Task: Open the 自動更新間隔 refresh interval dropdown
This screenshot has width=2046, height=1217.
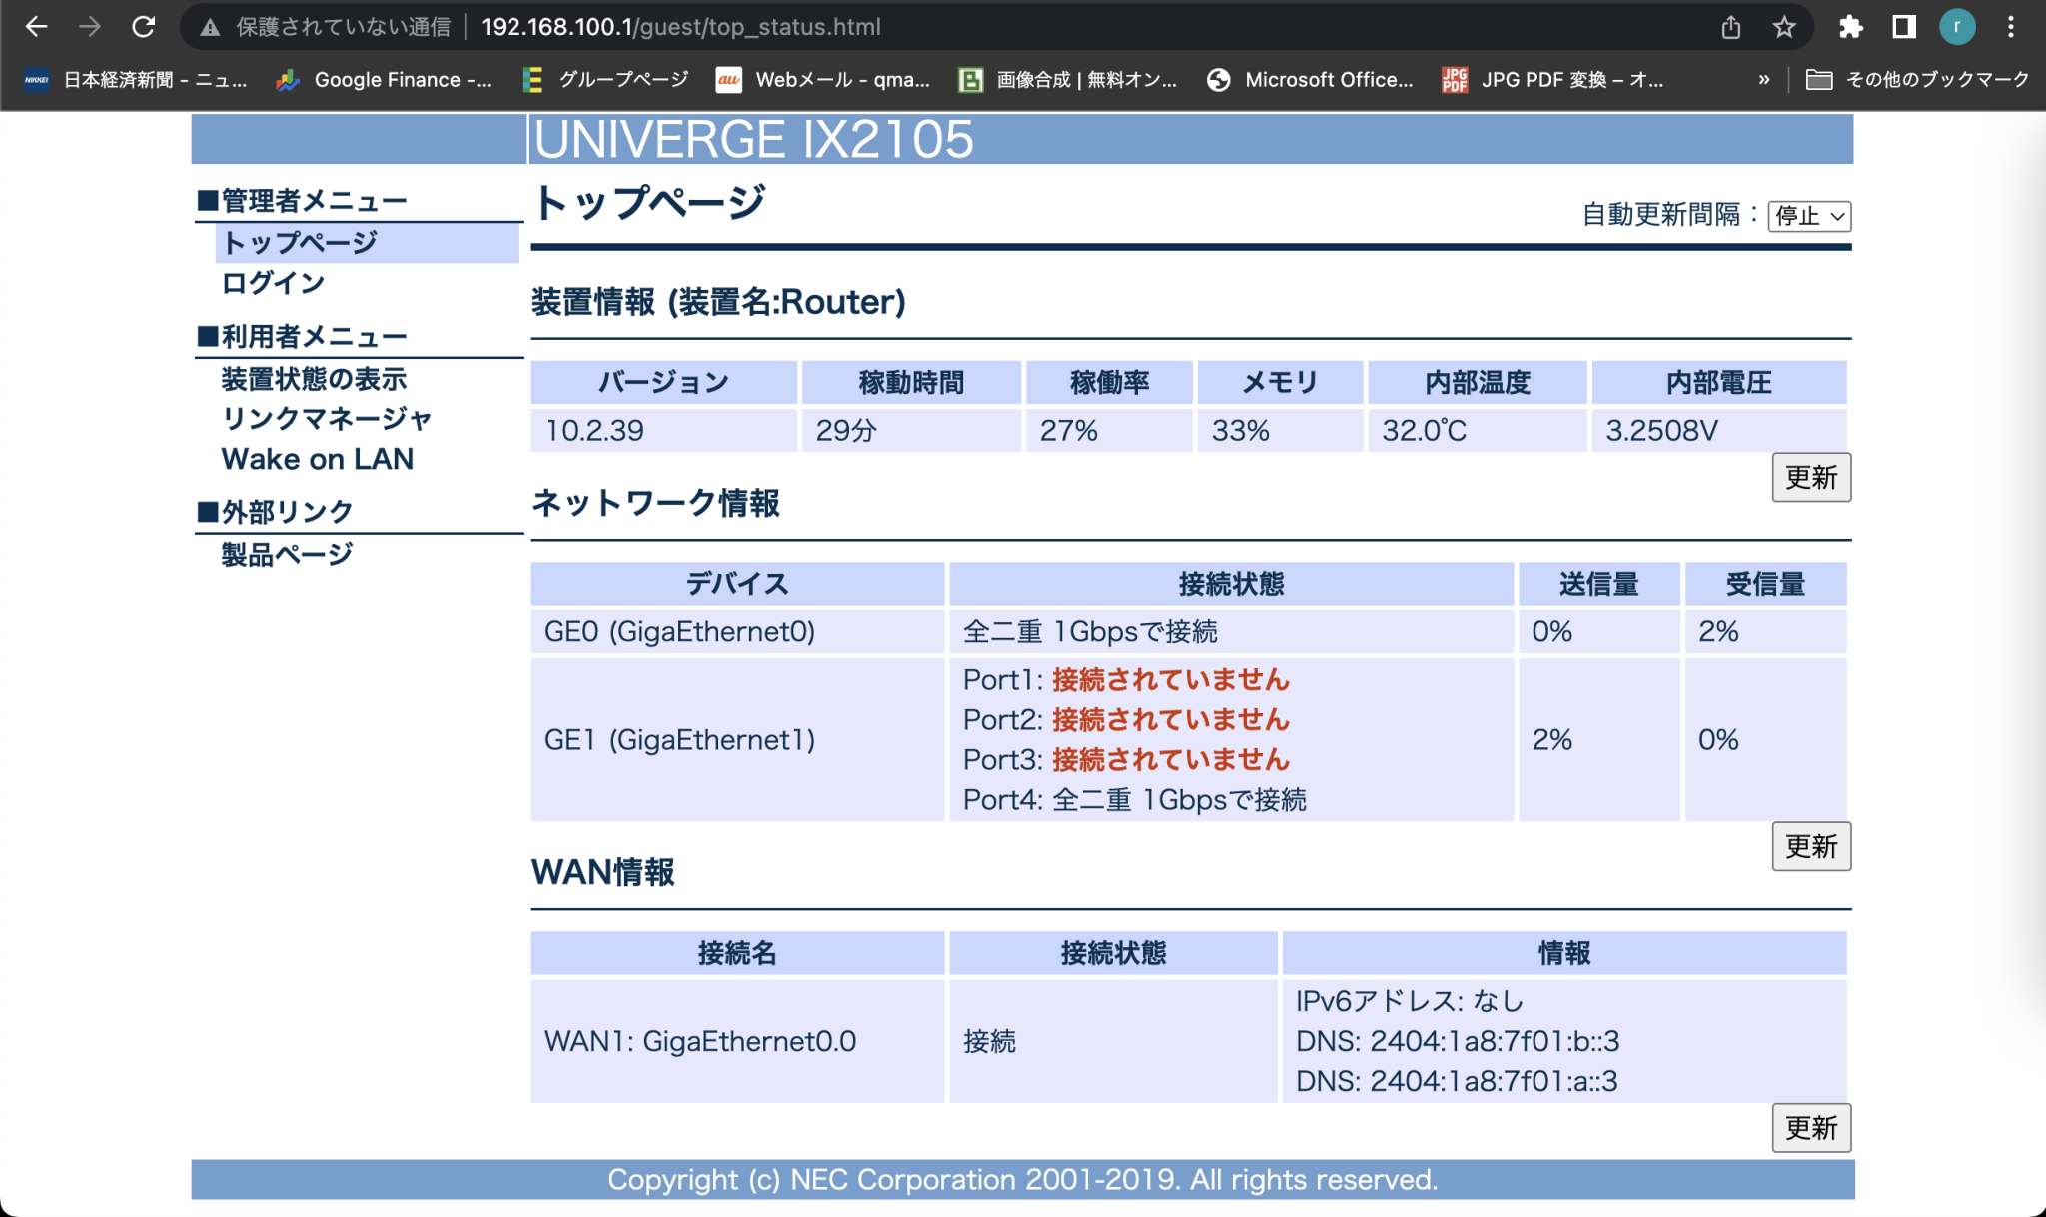Action: tap(1810, 216)
